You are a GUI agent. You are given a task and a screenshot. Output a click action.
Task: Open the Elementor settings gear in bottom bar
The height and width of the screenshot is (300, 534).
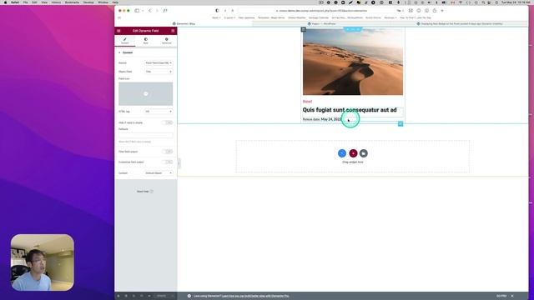click(x=118, y=296)
